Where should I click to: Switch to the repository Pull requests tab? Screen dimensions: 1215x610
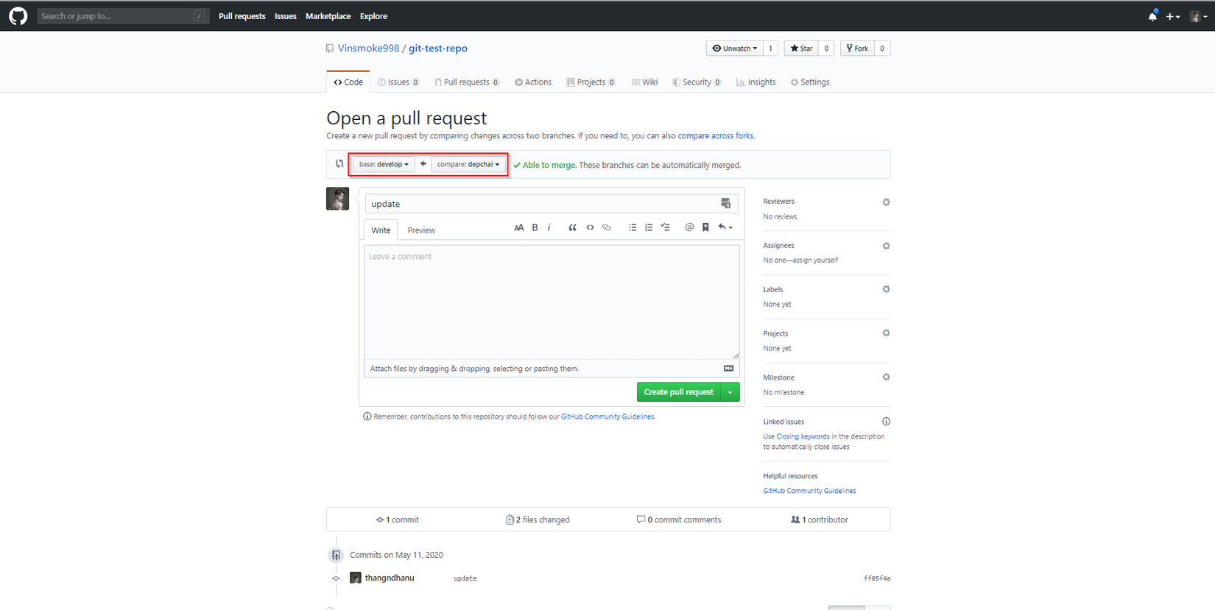467,82
